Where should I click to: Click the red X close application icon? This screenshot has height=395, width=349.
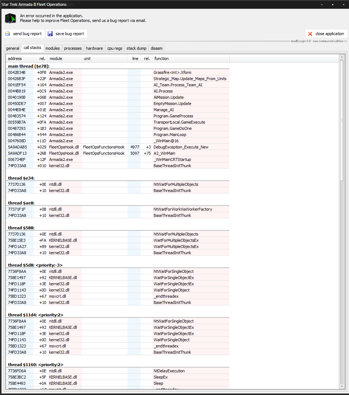click(310, 34)
